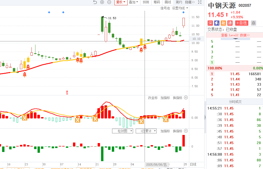
Task: Click rocket signal on the crosshair line
Action: click(145, 47)
